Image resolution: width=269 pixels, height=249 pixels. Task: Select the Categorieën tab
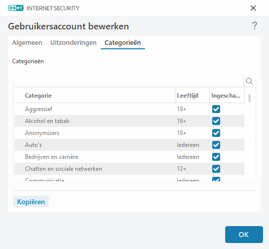(x=123, y=42)
